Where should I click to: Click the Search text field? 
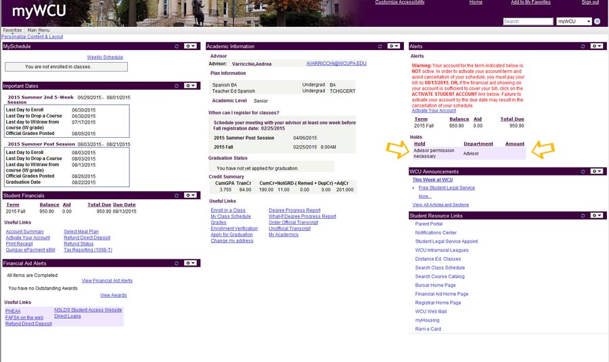(x=528, y=22)
